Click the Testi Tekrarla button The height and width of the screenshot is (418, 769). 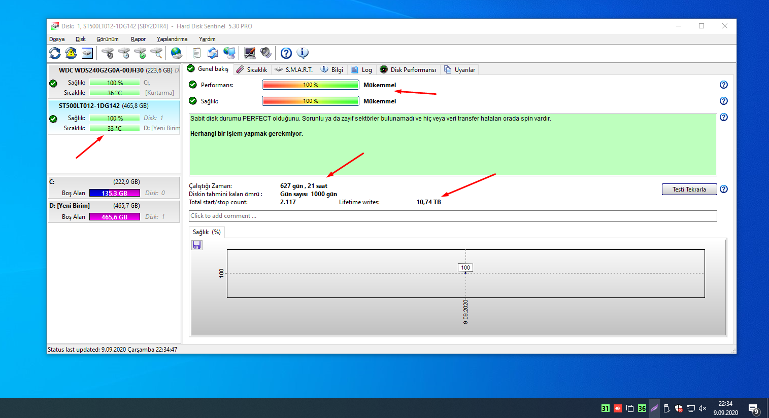(689, 189)
